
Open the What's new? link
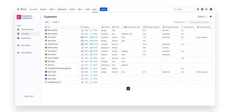[x=28, y=96]
